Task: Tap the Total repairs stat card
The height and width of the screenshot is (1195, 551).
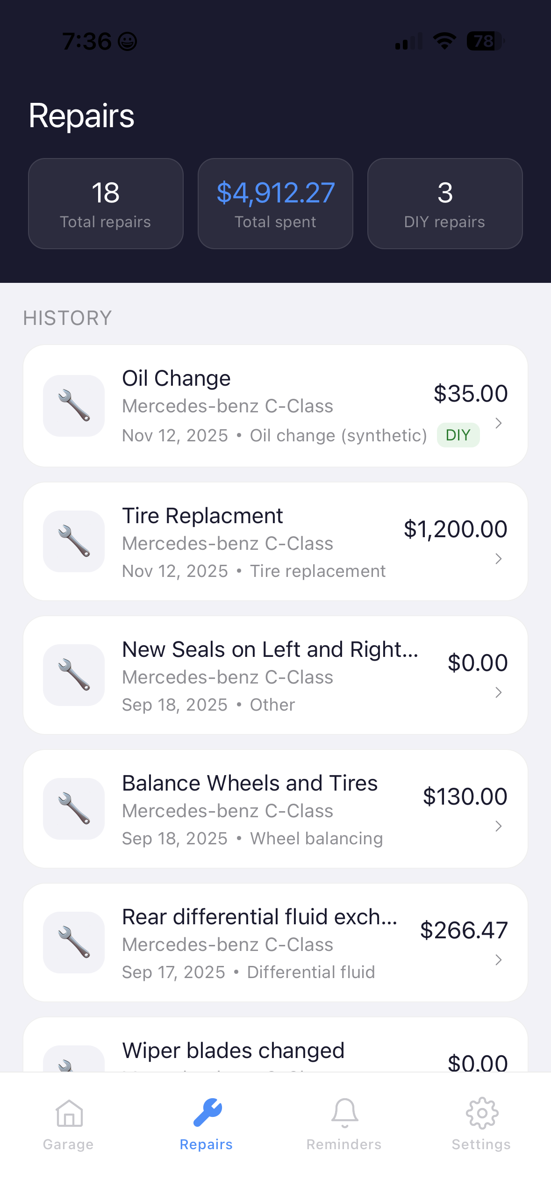Action: click(x=106, y=204)
